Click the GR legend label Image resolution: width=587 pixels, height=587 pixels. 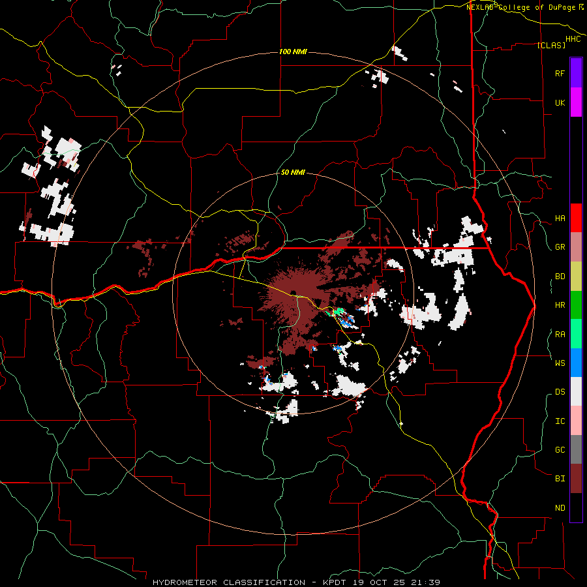[x=560, y=247]
